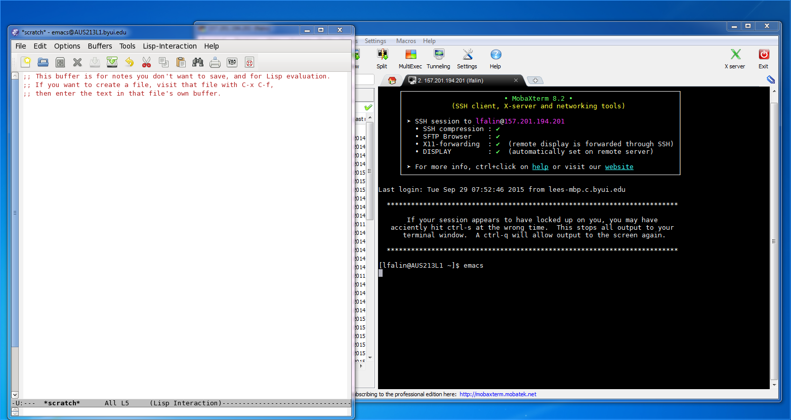Open the Tools menu in Emacs

click(128, 46)
